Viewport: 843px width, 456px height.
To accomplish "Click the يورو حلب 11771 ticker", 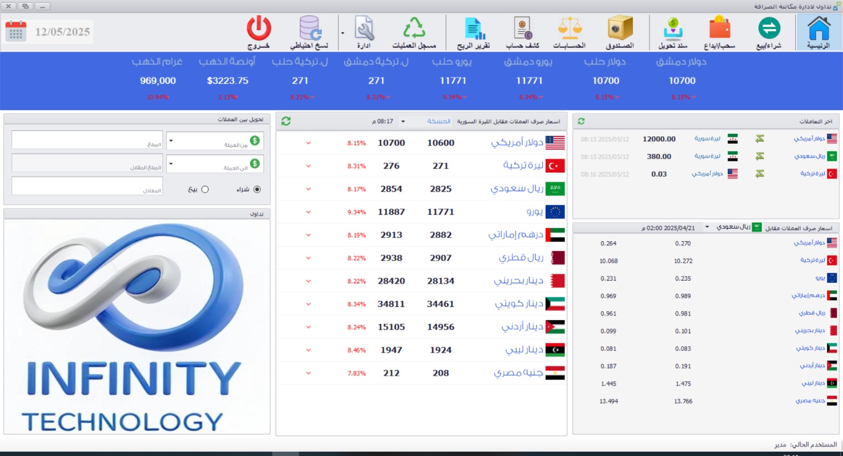I will [453, 78].
